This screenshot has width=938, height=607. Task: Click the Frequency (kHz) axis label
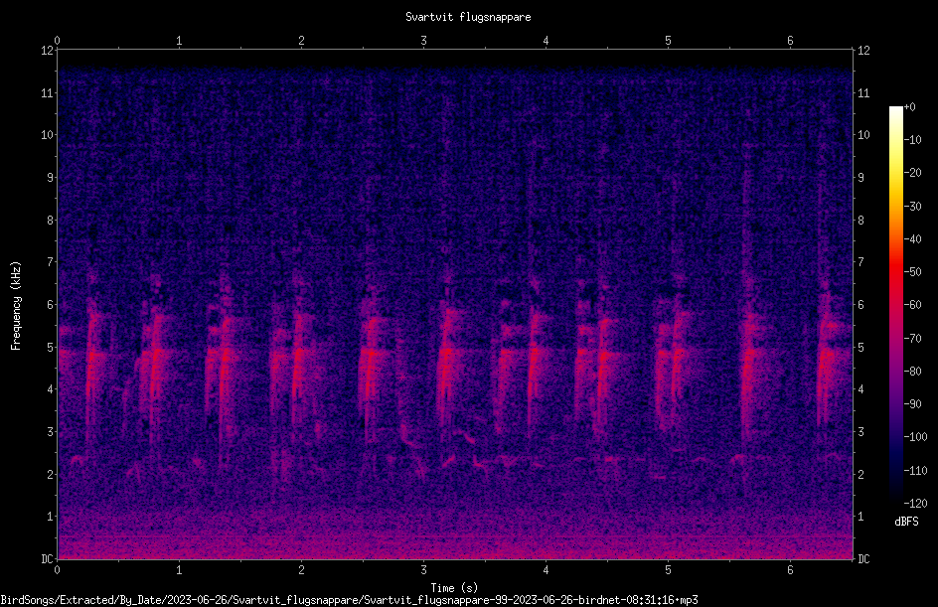(16, 306)
